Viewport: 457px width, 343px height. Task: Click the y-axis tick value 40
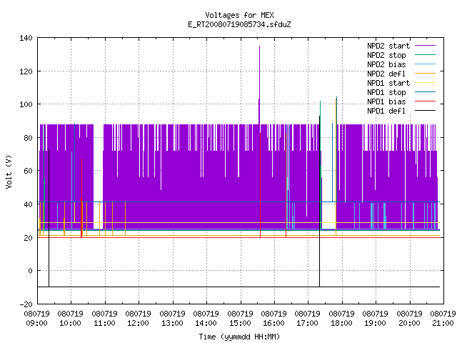[x=28, y=204]
